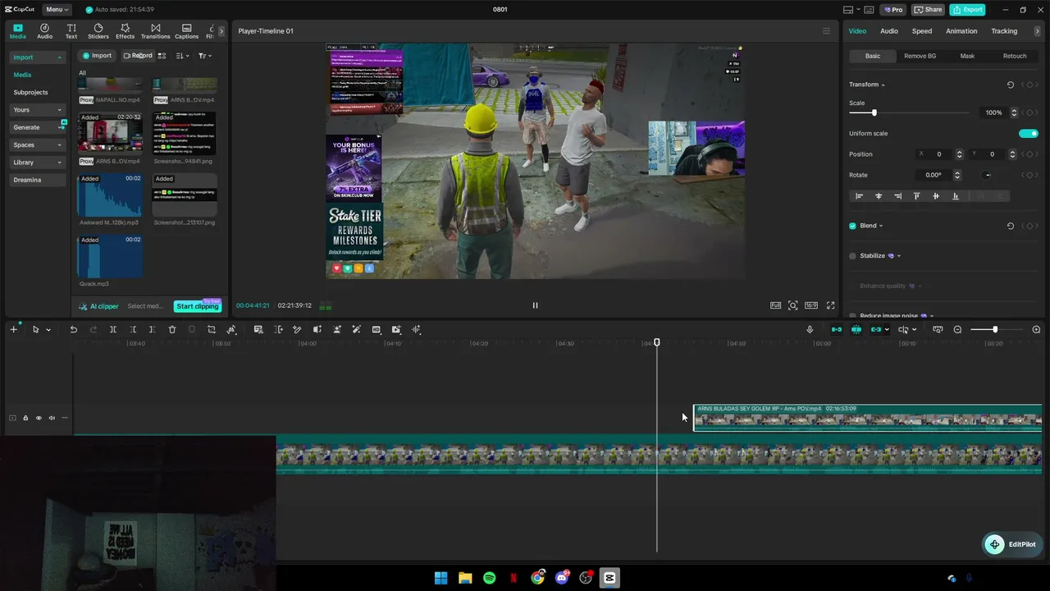Open the Text tool in the top toolbar
The height and width of the screenshot is (591, 1050).
click(71, 31)
